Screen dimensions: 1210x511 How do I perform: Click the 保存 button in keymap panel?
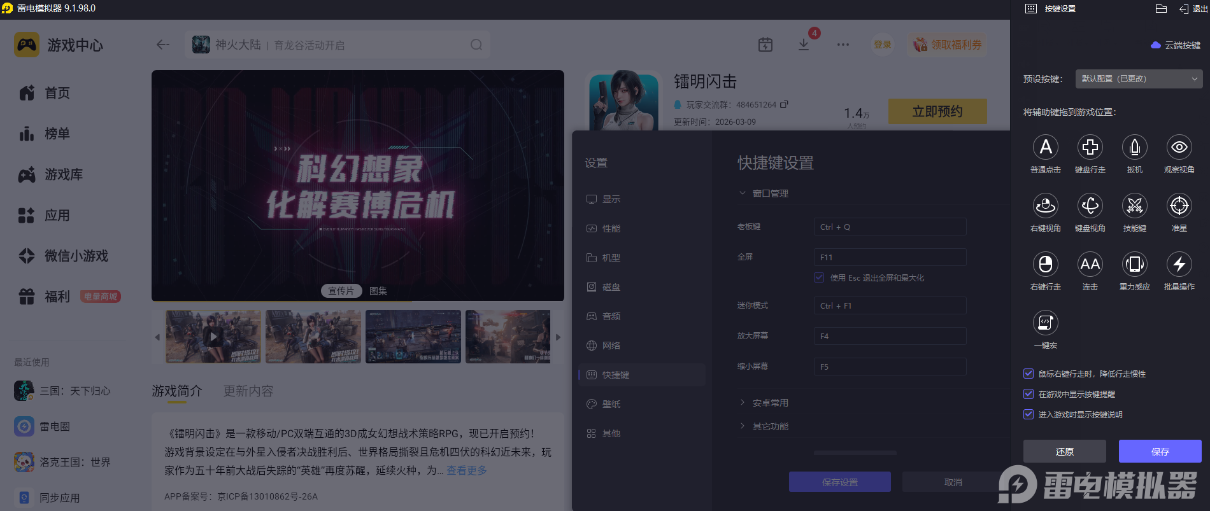[x=1160, y=451]
